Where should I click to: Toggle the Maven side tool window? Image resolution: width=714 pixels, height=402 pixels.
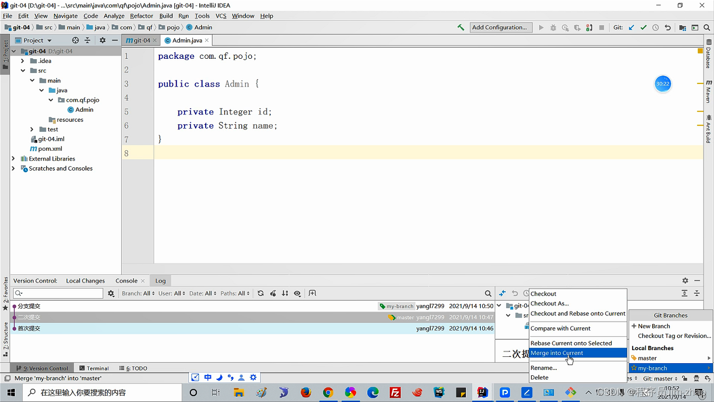tap(708, 91)
